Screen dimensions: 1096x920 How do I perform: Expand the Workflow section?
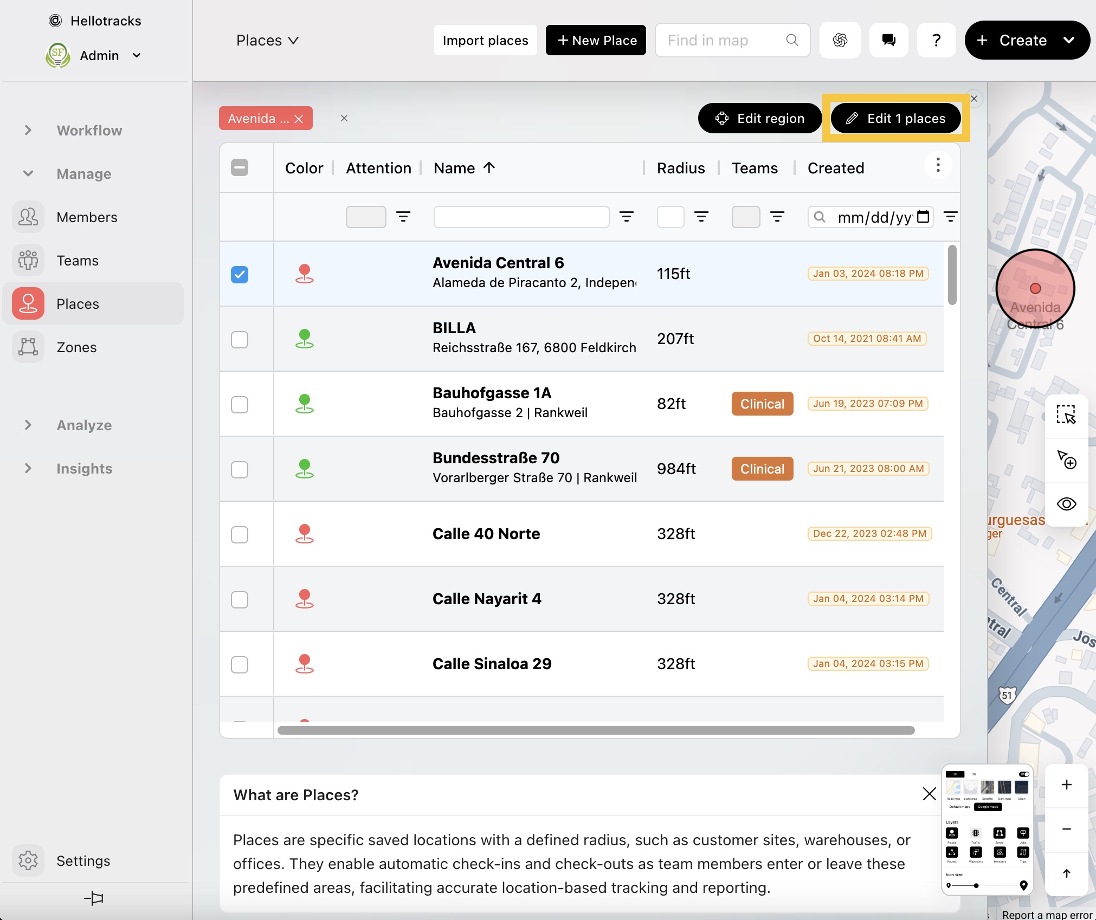click(x=28, y=131)
